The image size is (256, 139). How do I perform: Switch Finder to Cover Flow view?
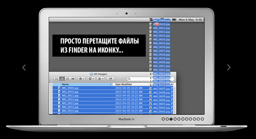[73, 79]
